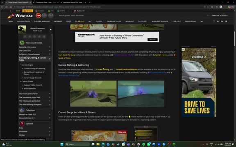Open cursed fishing water screenshot thumbnail
Viewport: 236px width, 147px height.
pyautogui.click(x=141, y=94)
